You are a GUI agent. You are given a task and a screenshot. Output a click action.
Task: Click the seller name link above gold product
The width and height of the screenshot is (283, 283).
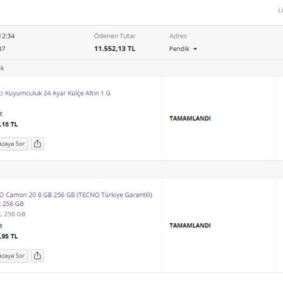click(2, 68)
